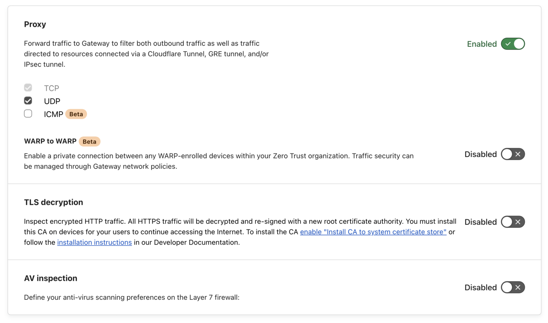
Task: Enable the AV inspection toggle
Action: tap(513, 287)
